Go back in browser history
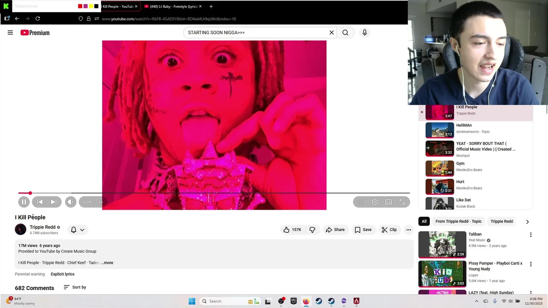548x308 pixels. click(17, 19)
